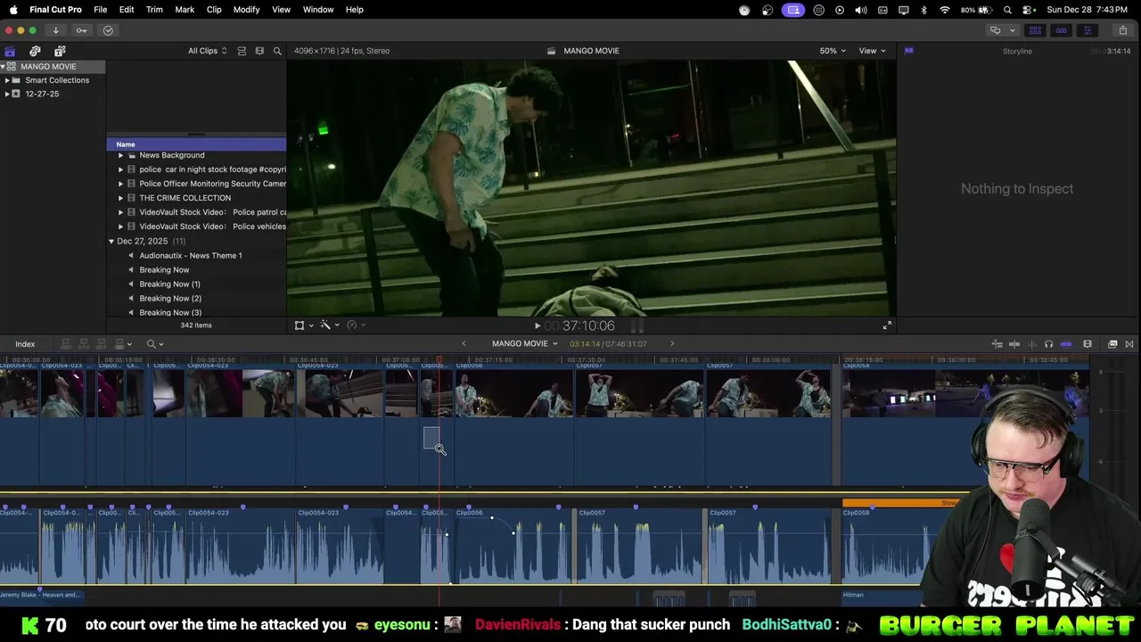The width and height of the screenshot is (1141, 642).
Task: Expand the Smart Collections folder
Action: [7, 80]
